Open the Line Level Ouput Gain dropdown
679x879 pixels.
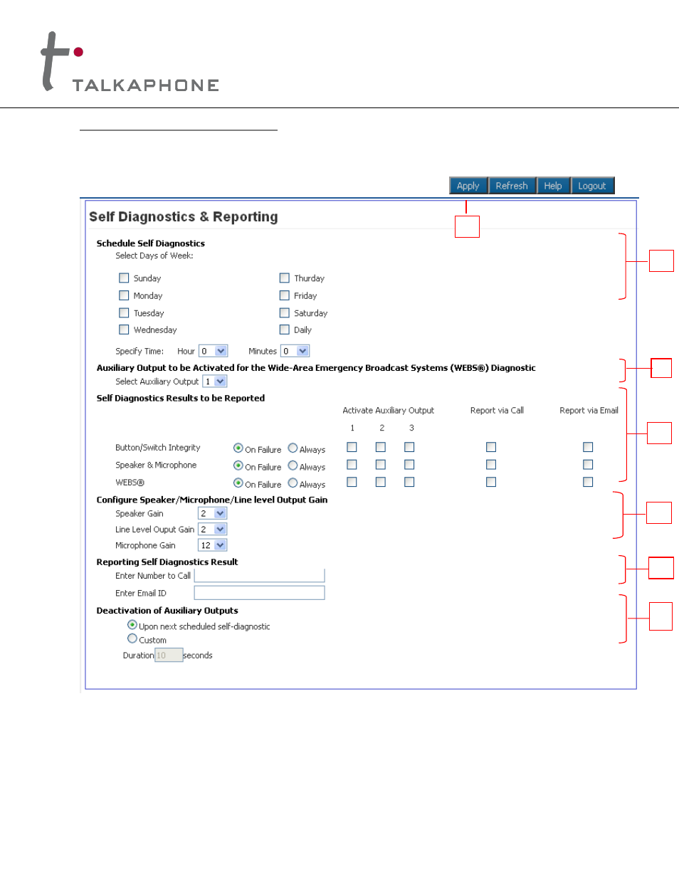click(212, 530)
